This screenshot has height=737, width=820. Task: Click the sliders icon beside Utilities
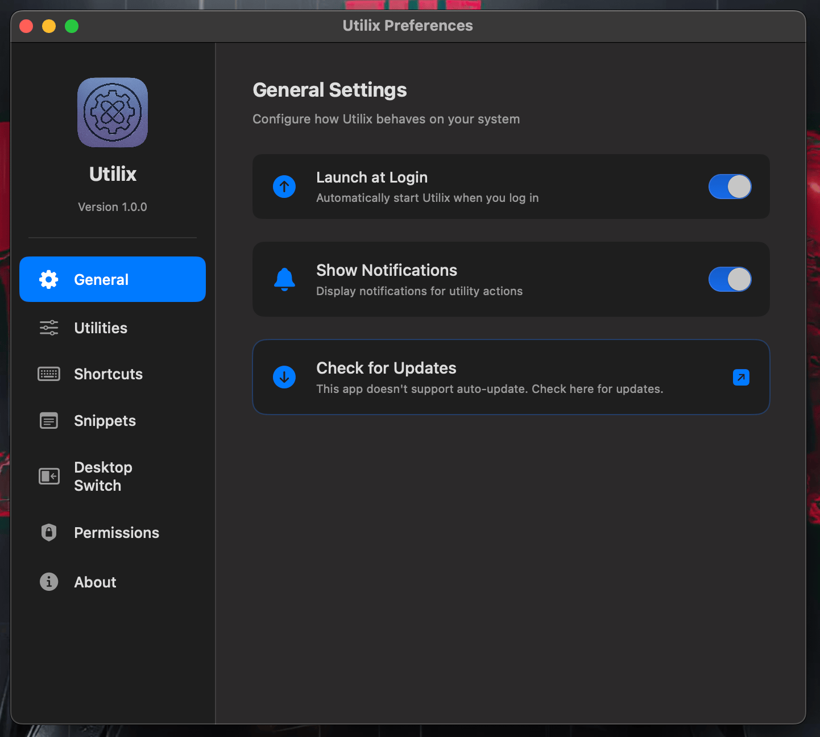coord(49,328)
